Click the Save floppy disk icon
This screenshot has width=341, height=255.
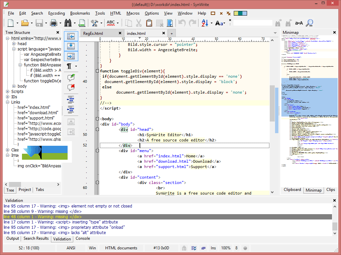pos(39,23)
